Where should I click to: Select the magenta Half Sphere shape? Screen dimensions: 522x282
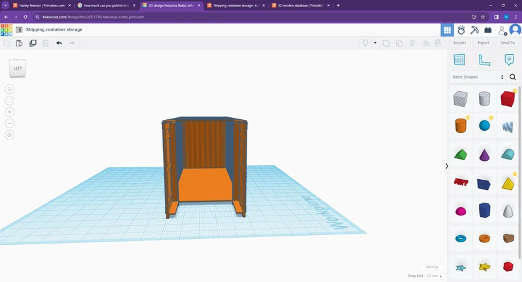tap(461, 212)
